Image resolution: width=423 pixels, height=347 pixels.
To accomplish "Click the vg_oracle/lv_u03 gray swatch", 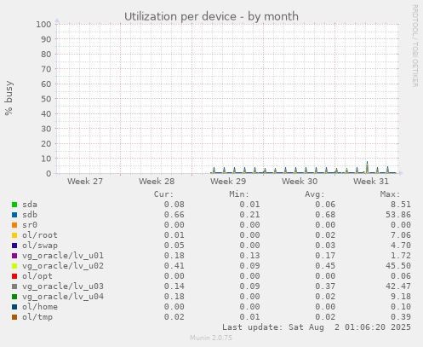I will [x=14, y=286].
